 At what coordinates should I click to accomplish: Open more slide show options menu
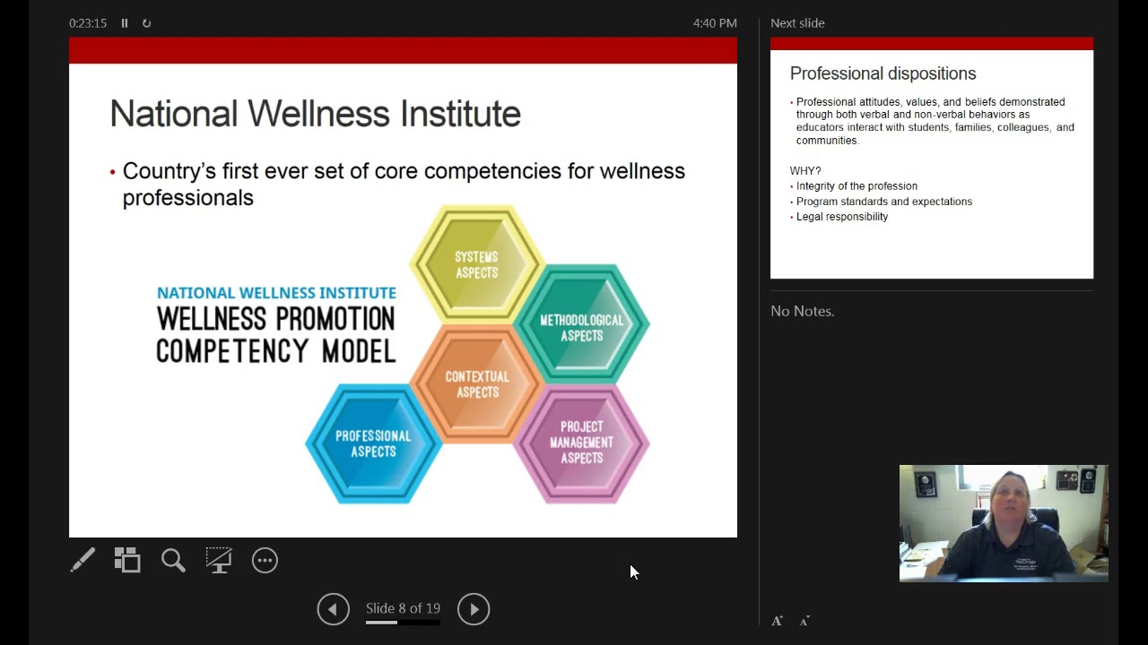coord(265,561)
